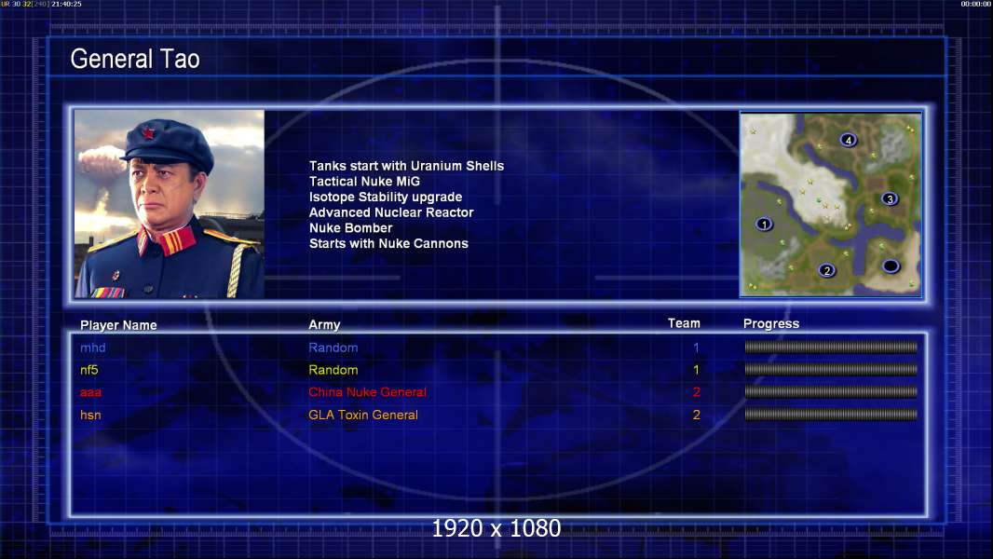993x559 pixels.
Task: Click the 'Army' column header
Action: [x=324, y=325]
